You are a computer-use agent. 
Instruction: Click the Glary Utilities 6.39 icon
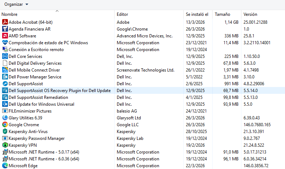tap(5, 118)
